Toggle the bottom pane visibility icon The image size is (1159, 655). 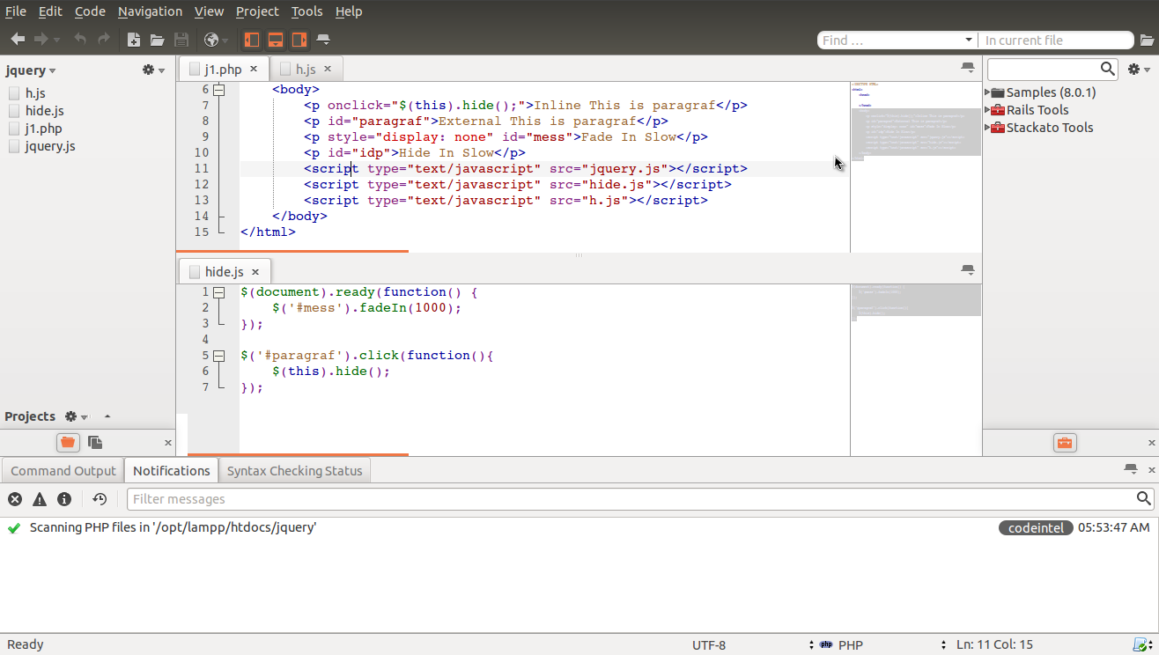tap(275, 40)
